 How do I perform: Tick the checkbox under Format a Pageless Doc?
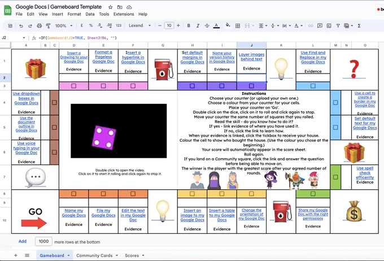point(103,86)
